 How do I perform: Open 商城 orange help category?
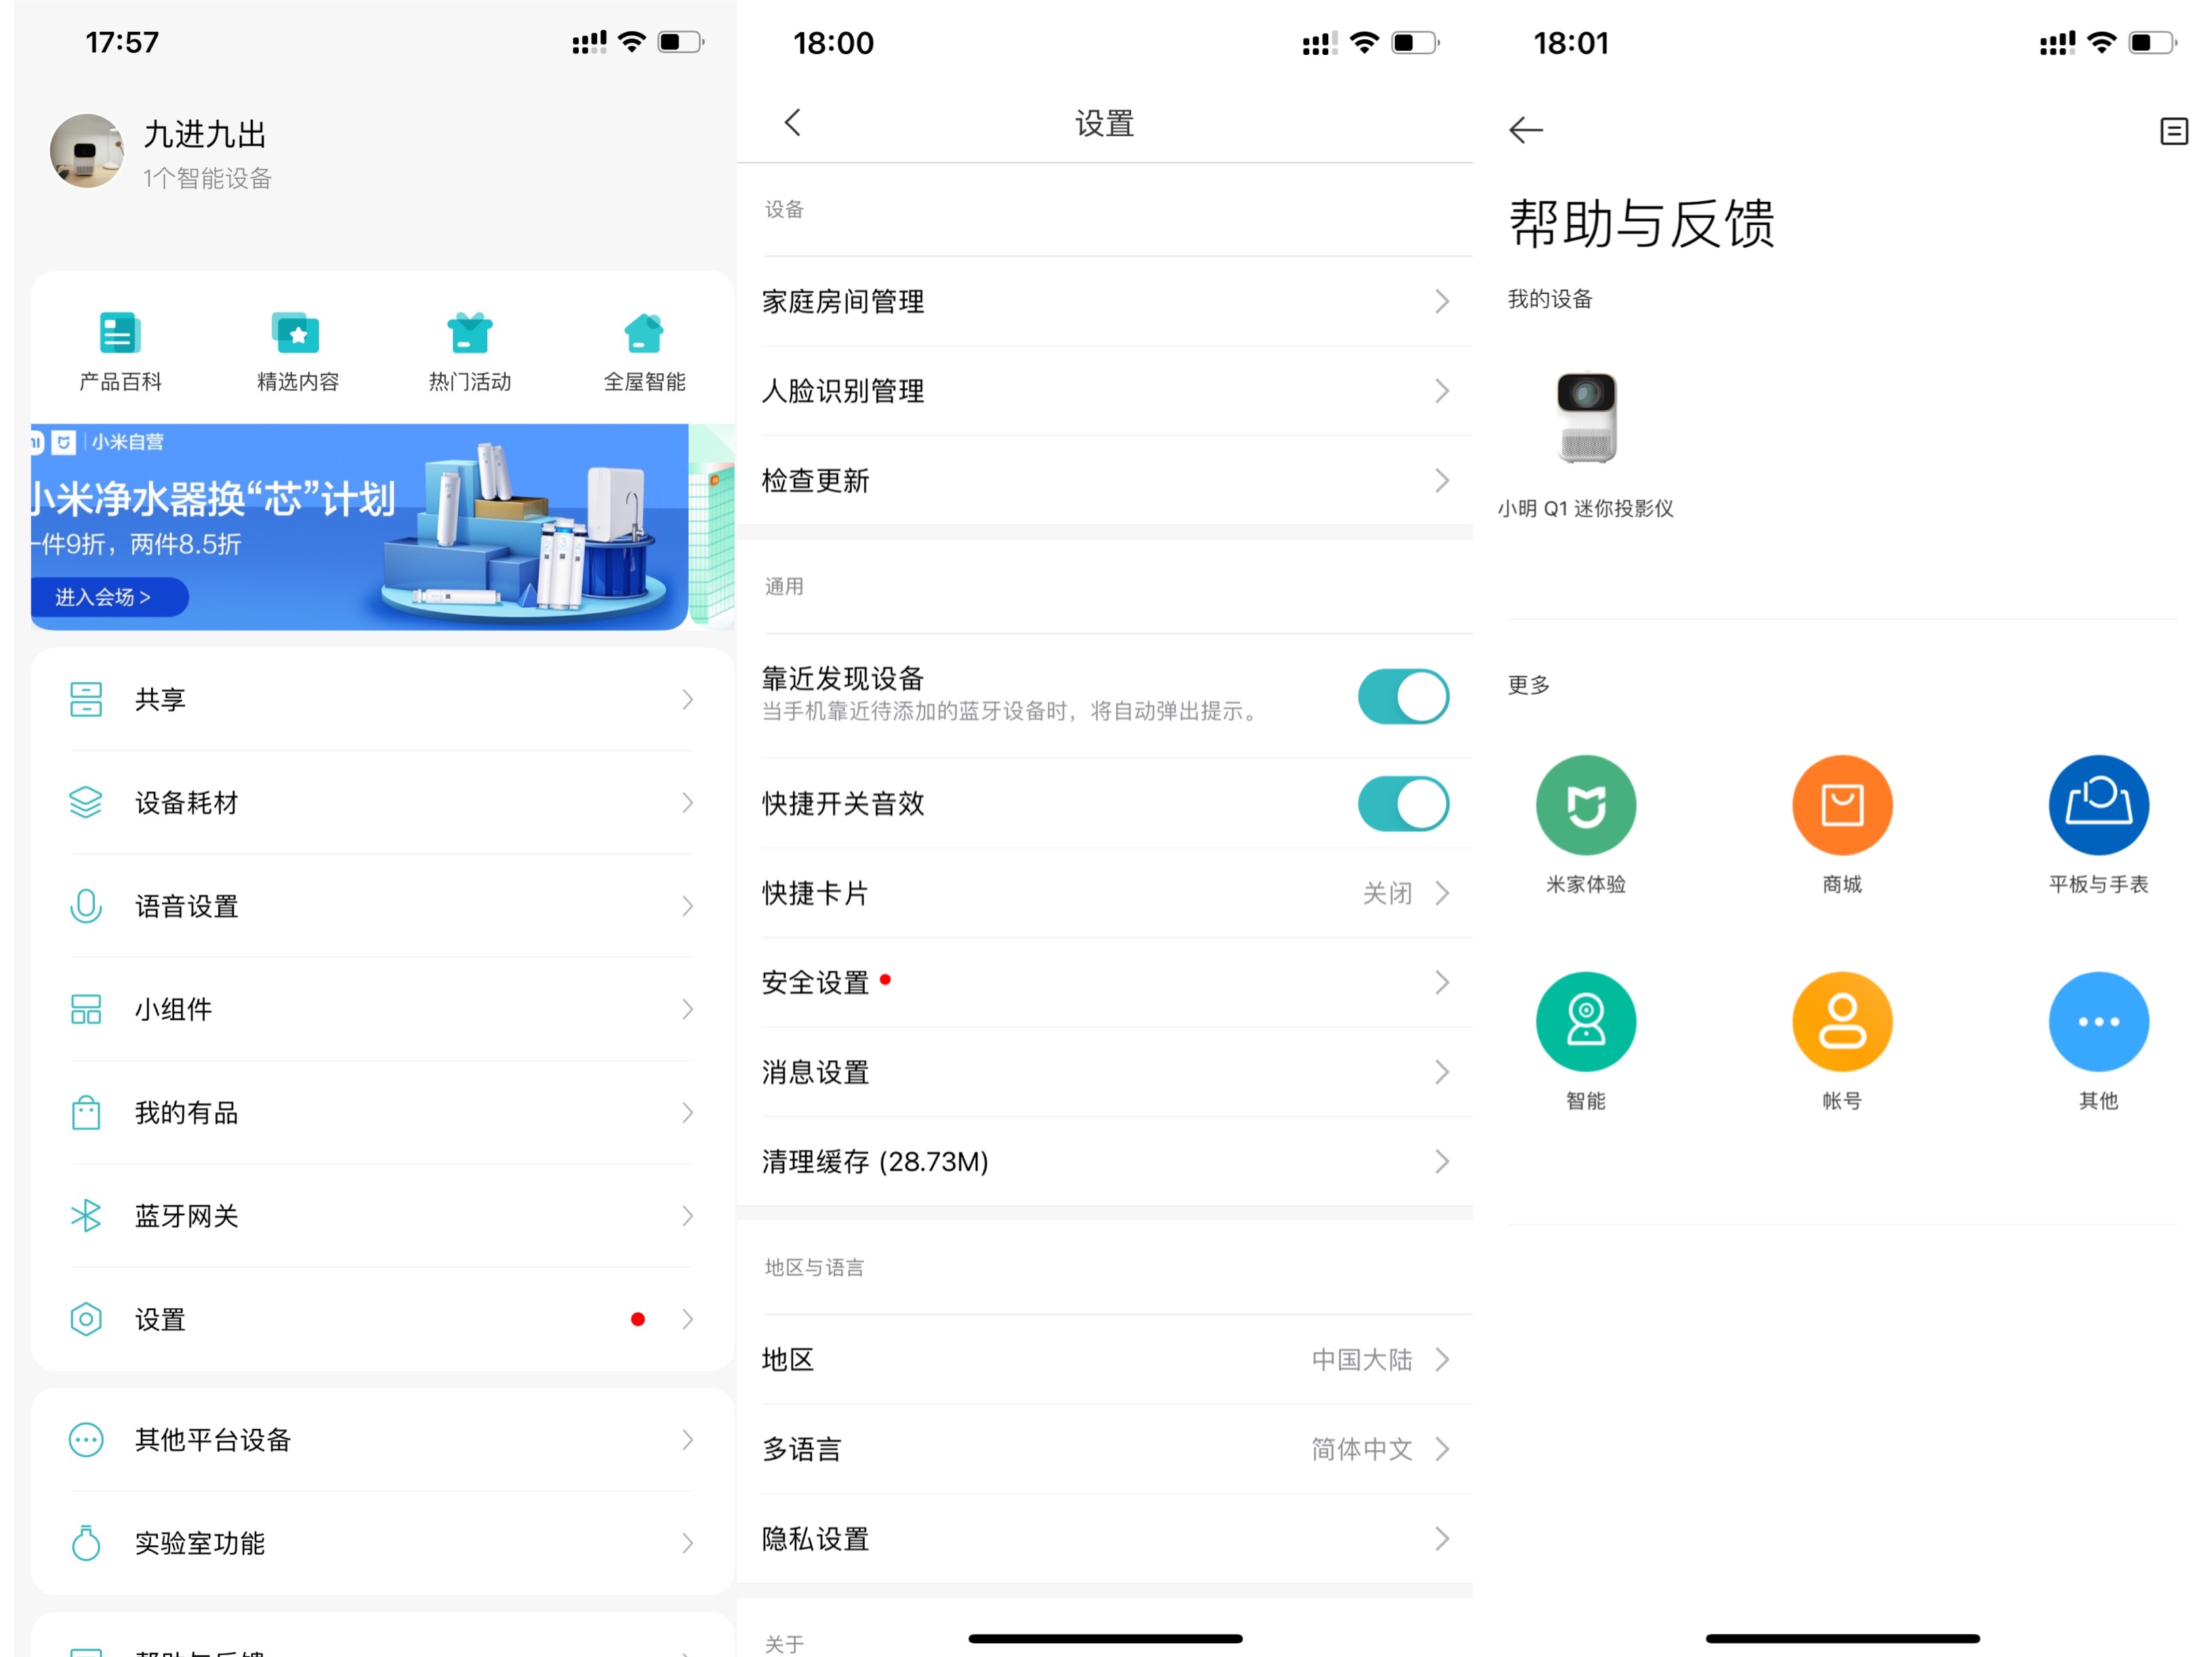pos(1842,805)
